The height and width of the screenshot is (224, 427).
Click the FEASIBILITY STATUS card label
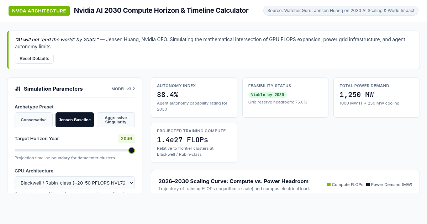[x=270, y=86]
